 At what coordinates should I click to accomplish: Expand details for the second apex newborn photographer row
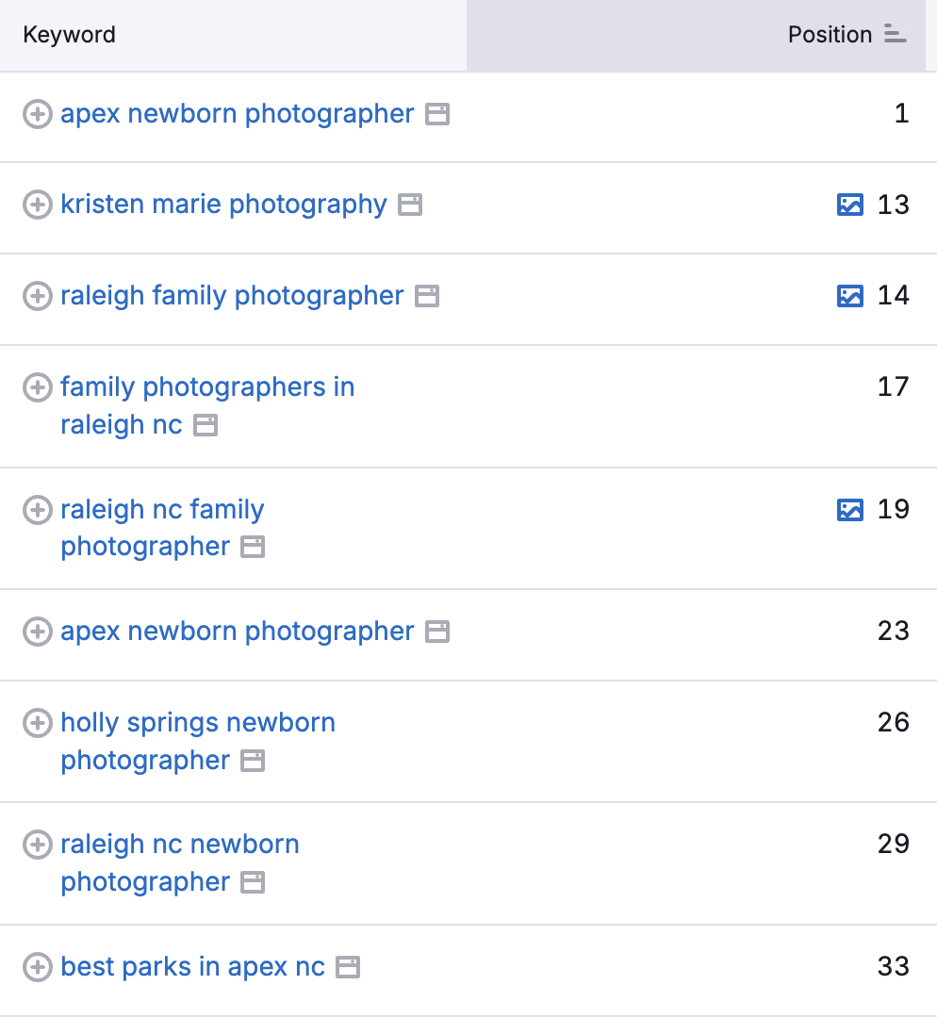pos(38,631)
